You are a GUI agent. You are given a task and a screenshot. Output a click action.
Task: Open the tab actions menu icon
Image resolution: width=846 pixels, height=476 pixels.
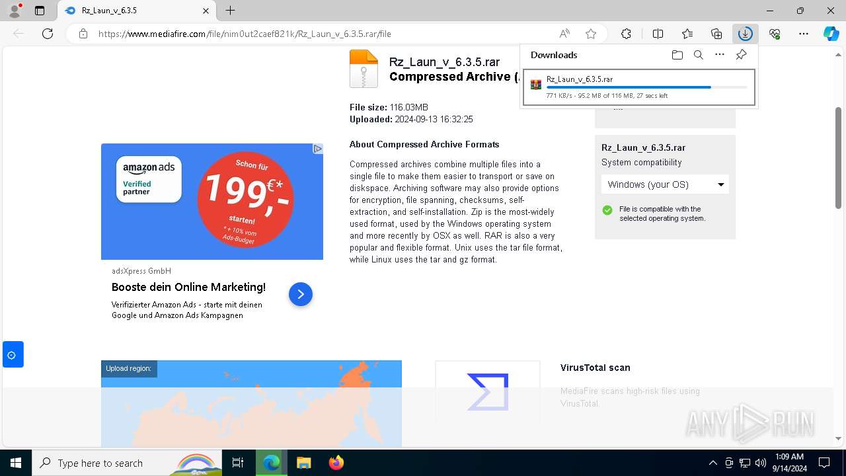click(40, 11)
